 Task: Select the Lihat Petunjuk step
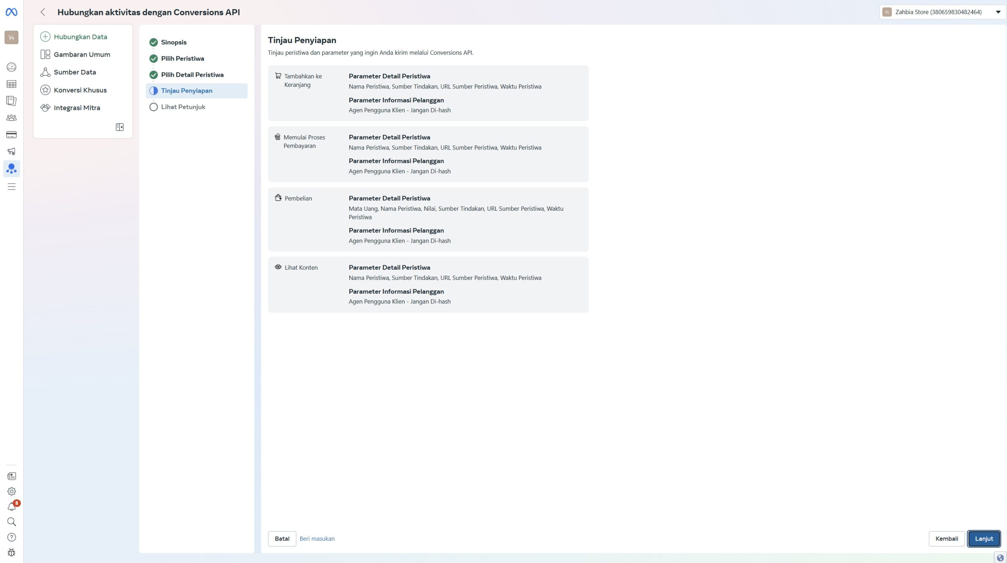pyautogui.click(x=183, y=107)
